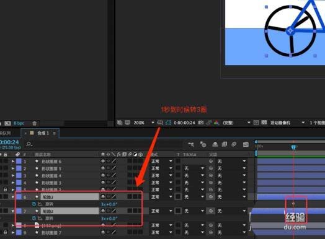Click the 3x+0.0° rotation value of 轮胎3
The width and height of the screenshot is (325, 239).
tap(109, 204)
